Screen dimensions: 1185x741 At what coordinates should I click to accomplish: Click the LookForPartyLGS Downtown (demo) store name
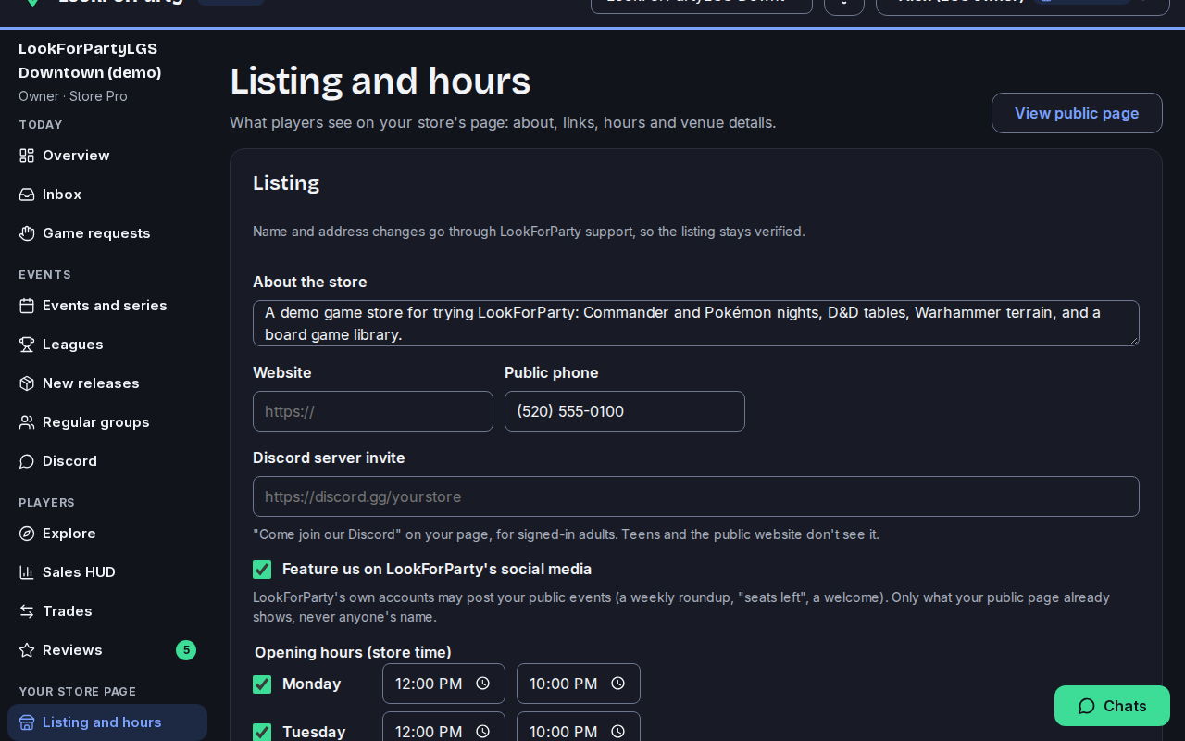coord(90,60)
